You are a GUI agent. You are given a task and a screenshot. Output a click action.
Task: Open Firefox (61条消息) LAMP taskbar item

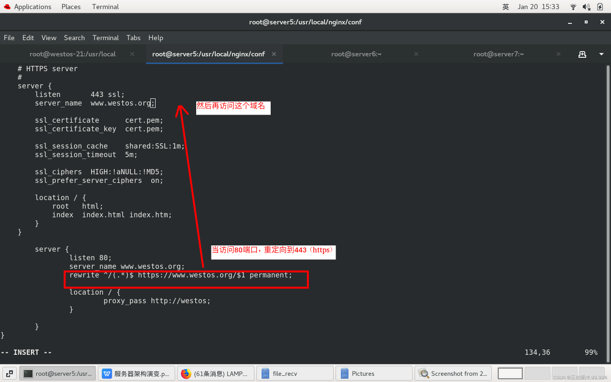click(215, 373)
